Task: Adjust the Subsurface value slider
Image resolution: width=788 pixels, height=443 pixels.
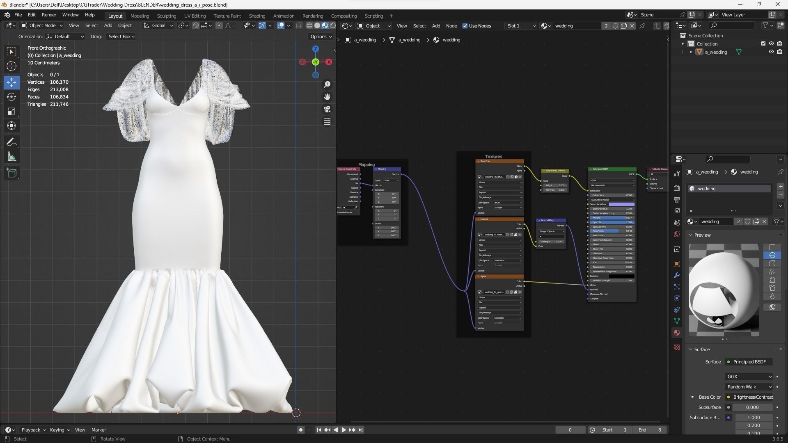Action: (x=753, y=407)
